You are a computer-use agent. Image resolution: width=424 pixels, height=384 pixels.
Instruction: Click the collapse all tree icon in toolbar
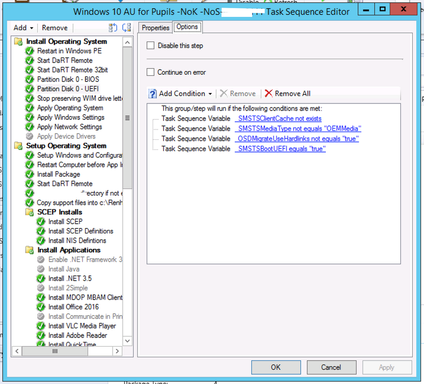point(126,28)
